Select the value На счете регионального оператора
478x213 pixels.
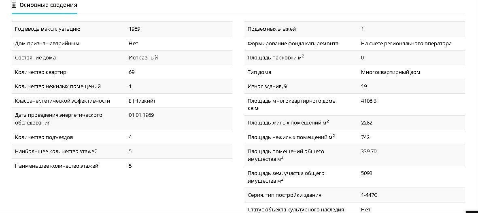pos(406,44)
